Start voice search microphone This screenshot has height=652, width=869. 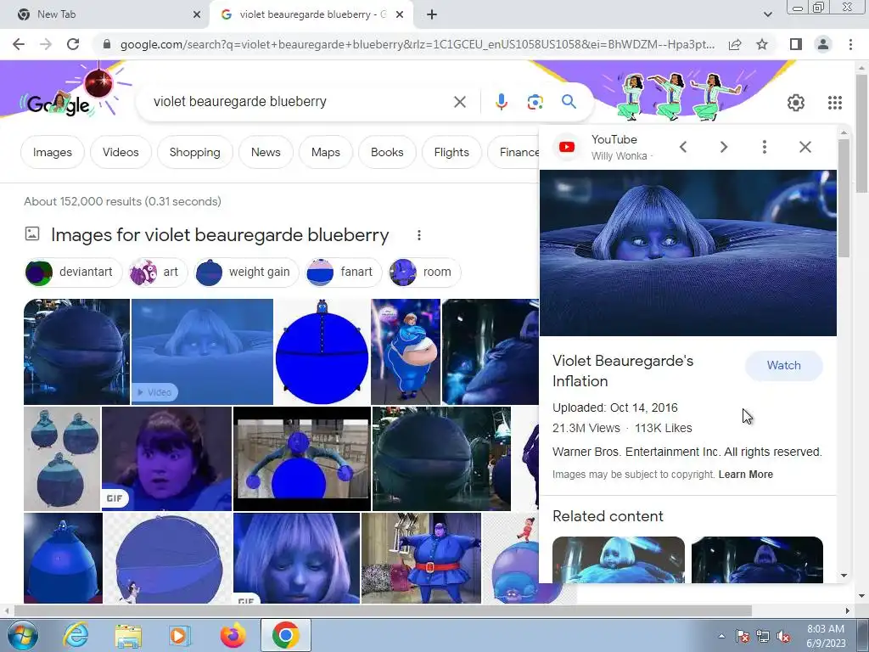tap(501, 102)
